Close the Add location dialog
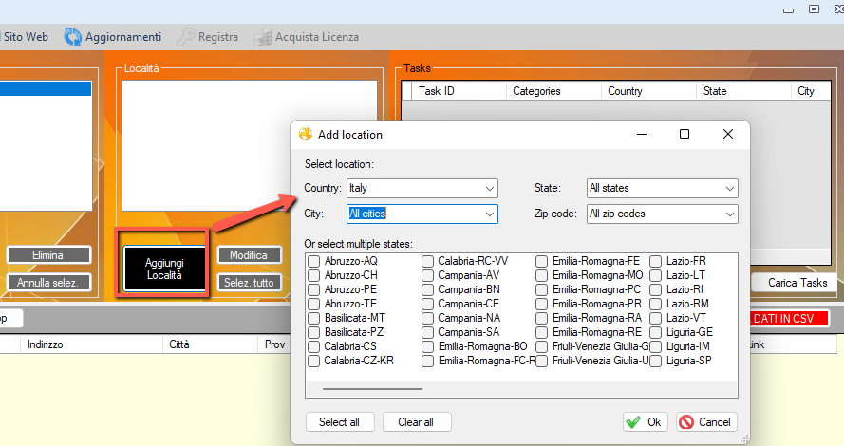The width and height of the screenshot is (844, 446). coord(727,135)
